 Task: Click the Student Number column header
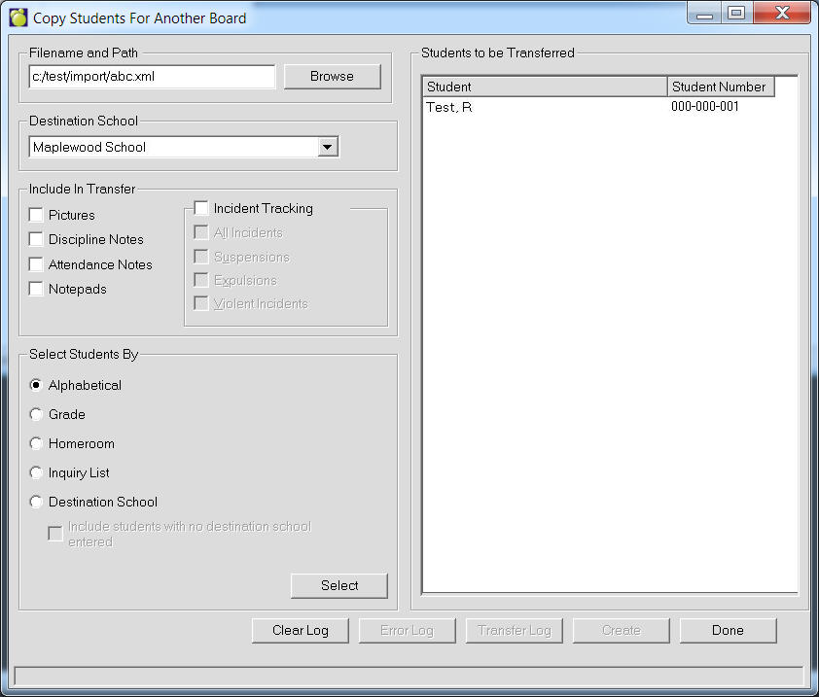coord(720,87)
